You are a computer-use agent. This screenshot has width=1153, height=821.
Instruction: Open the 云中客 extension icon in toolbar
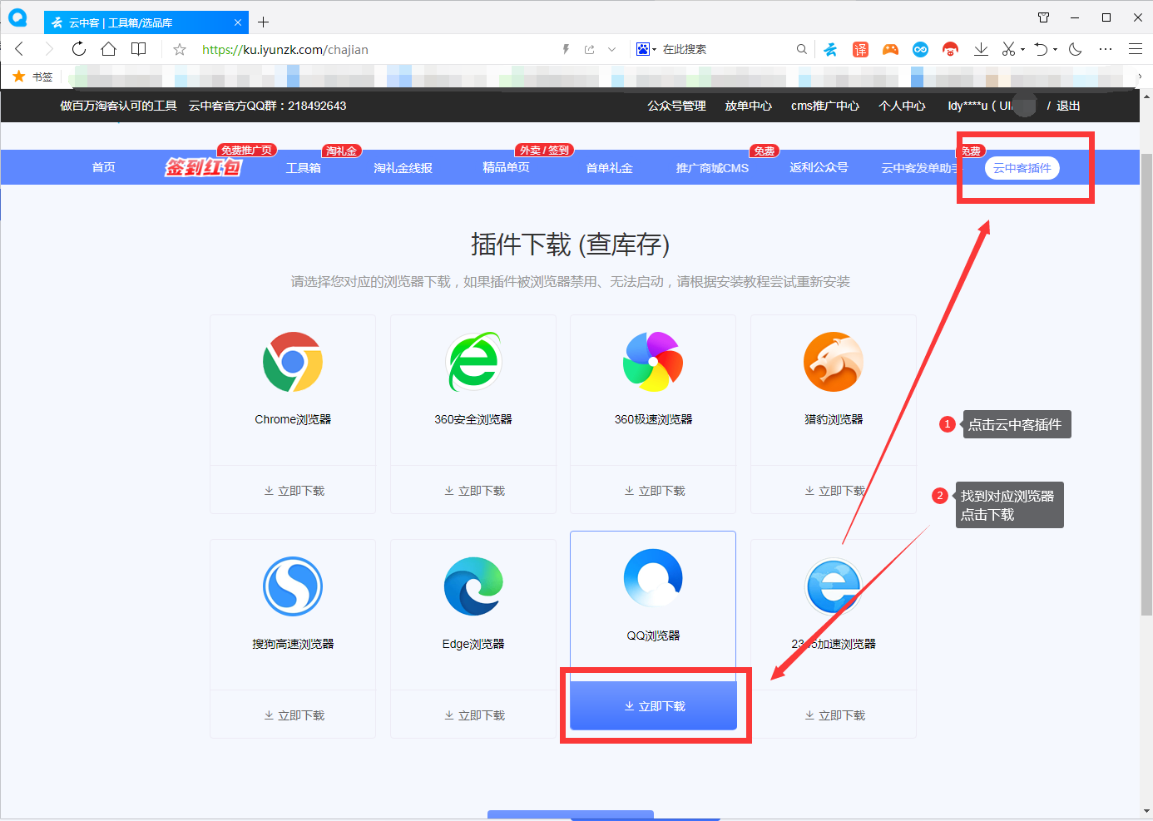click(830, 49)
